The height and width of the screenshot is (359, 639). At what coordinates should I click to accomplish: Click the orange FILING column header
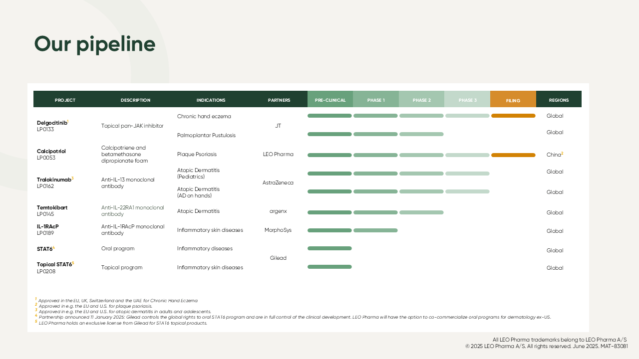(x=513, y=100)
